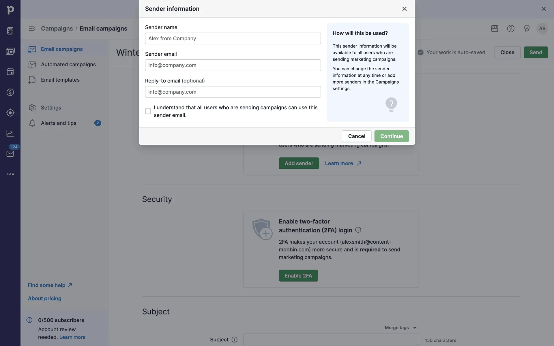Open the Leads inbox icon in sidebar

coord(10,31)
